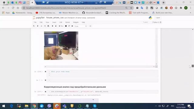194x109 pixels.
Task: Restart the kernel with the circular arrow icon
Action: [69, 26]
